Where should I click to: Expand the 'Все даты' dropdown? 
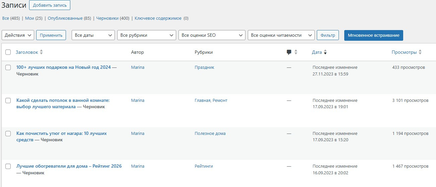coord(93,35)
